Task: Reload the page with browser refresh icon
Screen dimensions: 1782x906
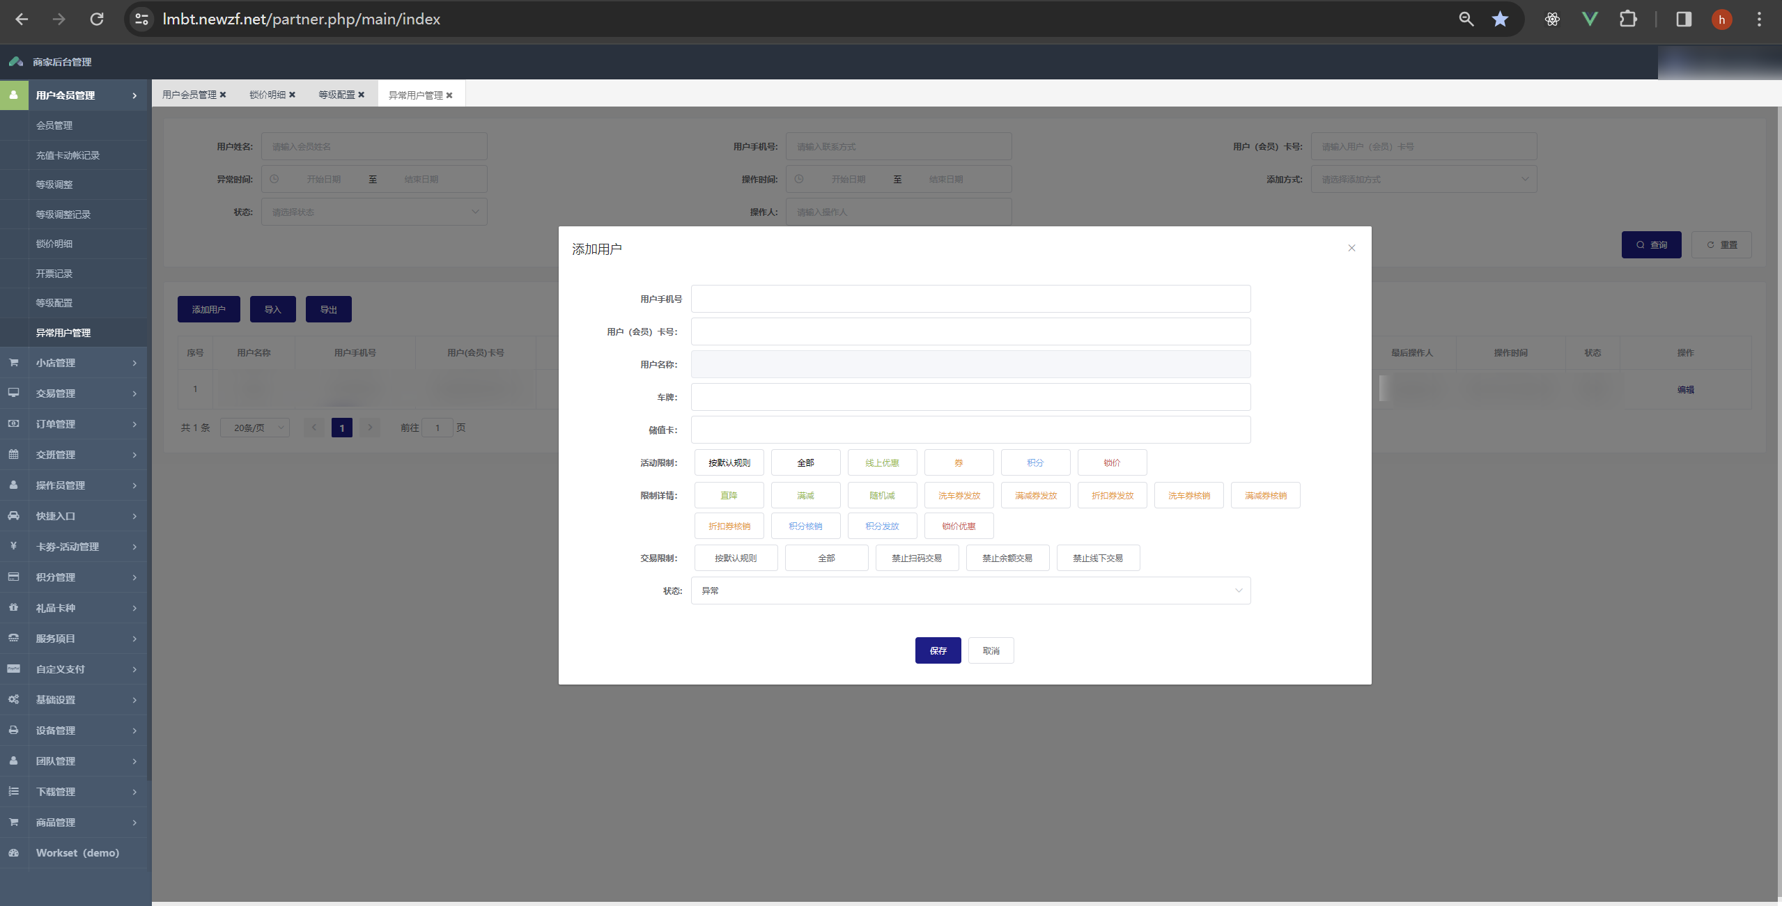Action: click(97, 19)
